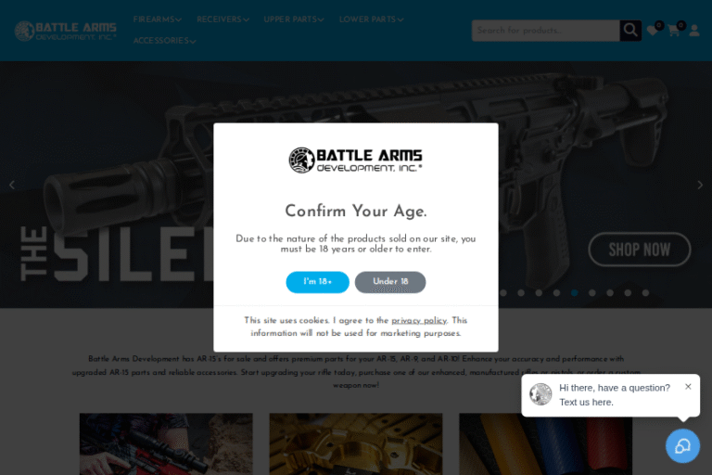Image resolution: width=712 pixels, height=475 pixels.
Task: Select the highlighted blue carousel dot
Action: (575, 293)
